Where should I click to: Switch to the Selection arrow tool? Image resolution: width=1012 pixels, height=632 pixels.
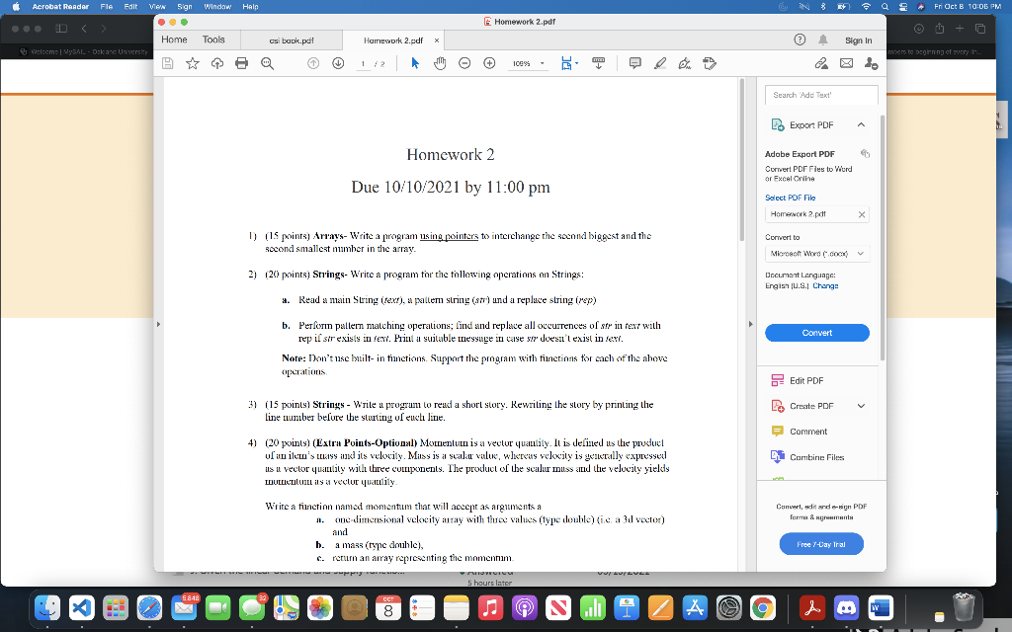(414, 62)
